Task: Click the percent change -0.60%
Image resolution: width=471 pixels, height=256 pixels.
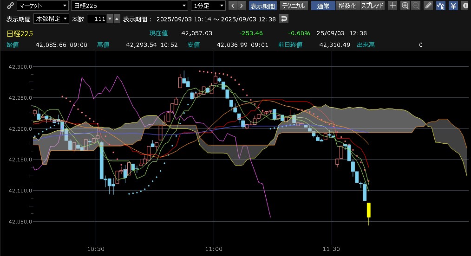Action: click(x=299, y=33)
